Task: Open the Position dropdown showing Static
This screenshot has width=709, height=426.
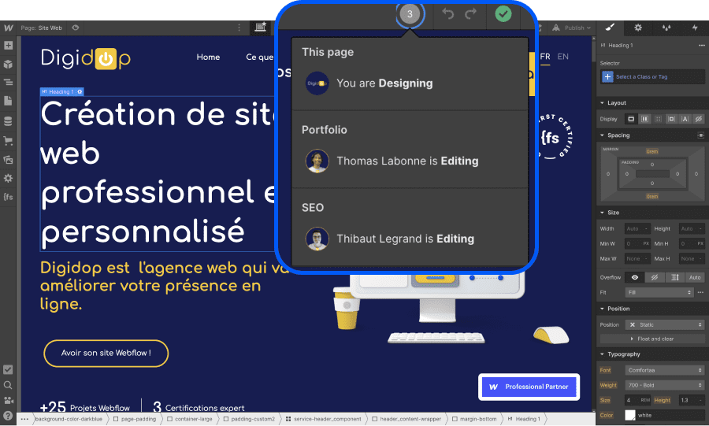Action: click(x=665, y=324)
